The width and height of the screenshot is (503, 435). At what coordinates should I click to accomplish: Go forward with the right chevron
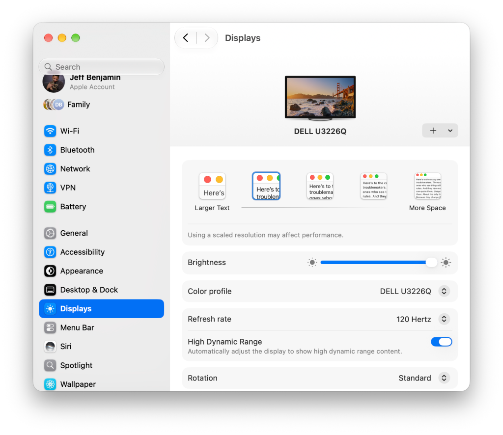tap(207, 38)
